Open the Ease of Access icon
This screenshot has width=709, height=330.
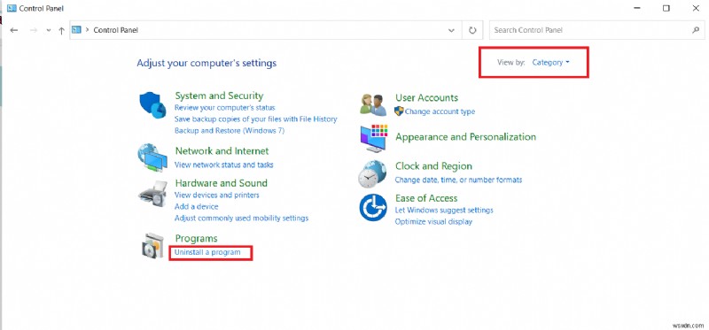tap(373, 208)
